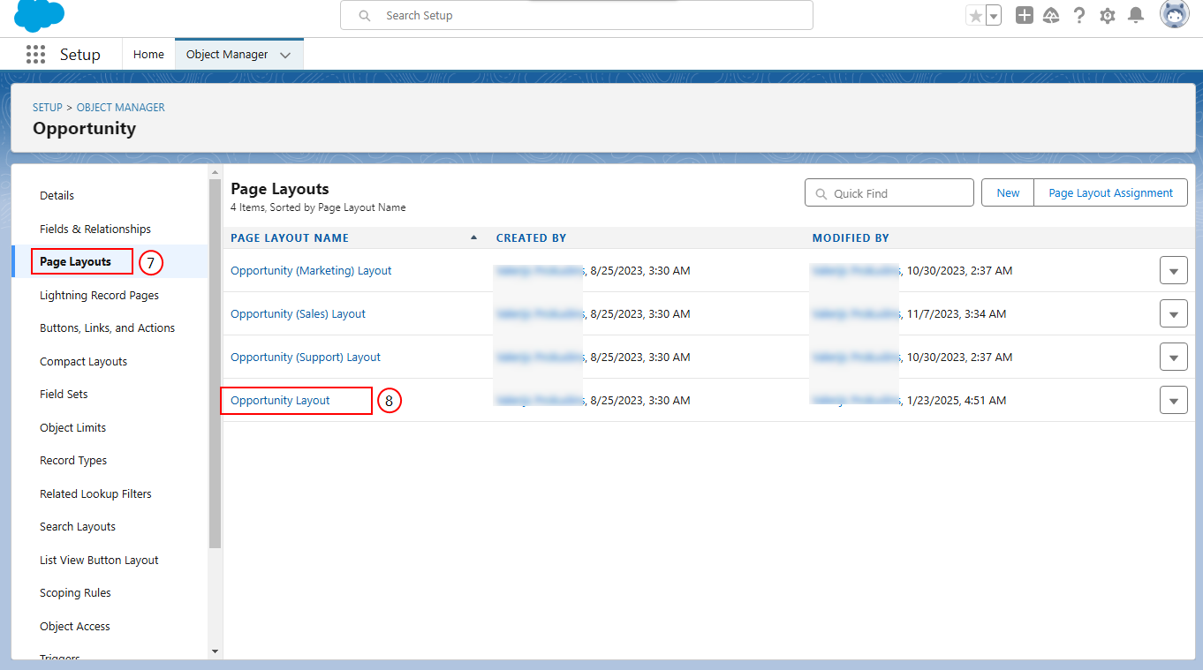Image resolution: width=1203 pixels, height=670 pixels.
Task: Click the OBJECT MANAGER breadcrumb link
Action: (121, 108)
